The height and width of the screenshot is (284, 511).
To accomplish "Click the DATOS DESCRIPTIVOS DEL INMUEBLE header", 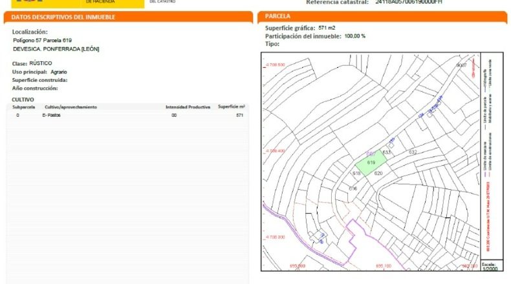I will [x=63, y=17].
